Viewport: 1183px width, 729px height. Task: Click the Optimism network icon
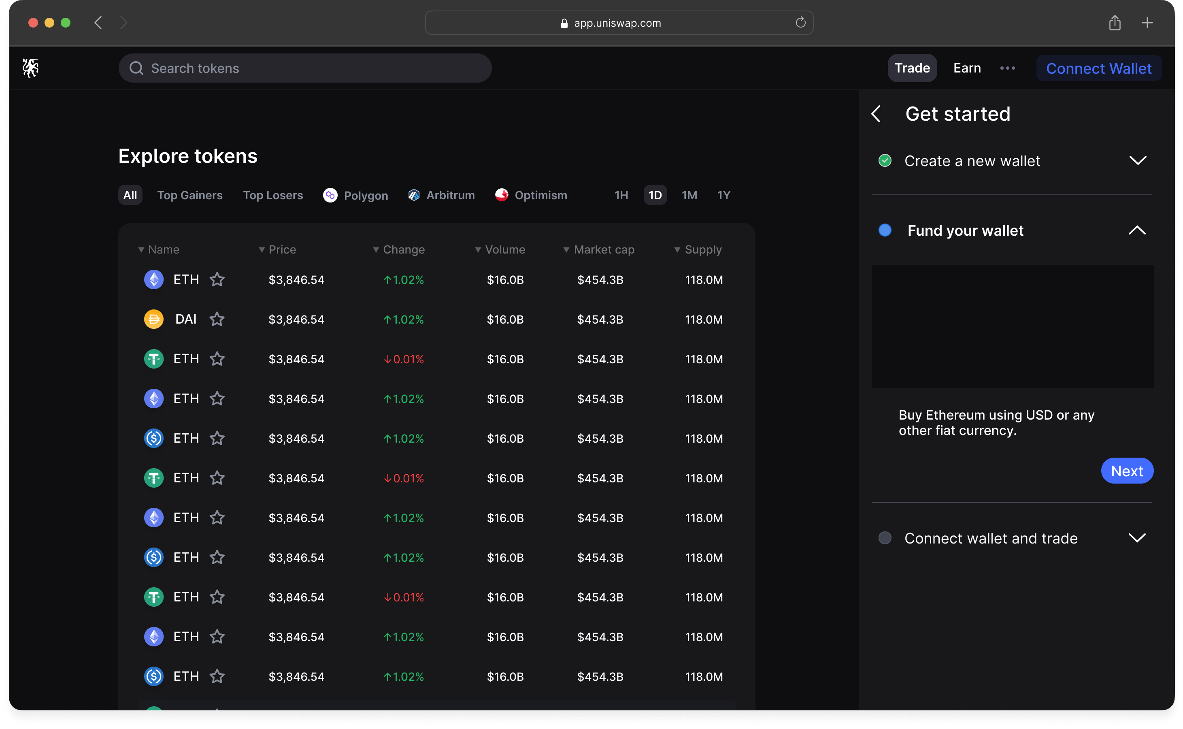(x=502, y=195)
